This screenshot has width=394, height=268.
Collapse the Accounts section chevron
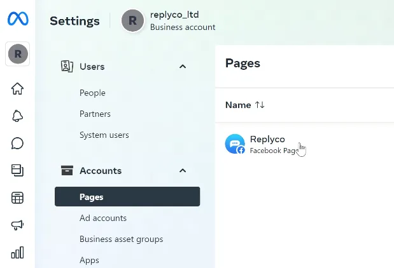[x=183, y=171]
